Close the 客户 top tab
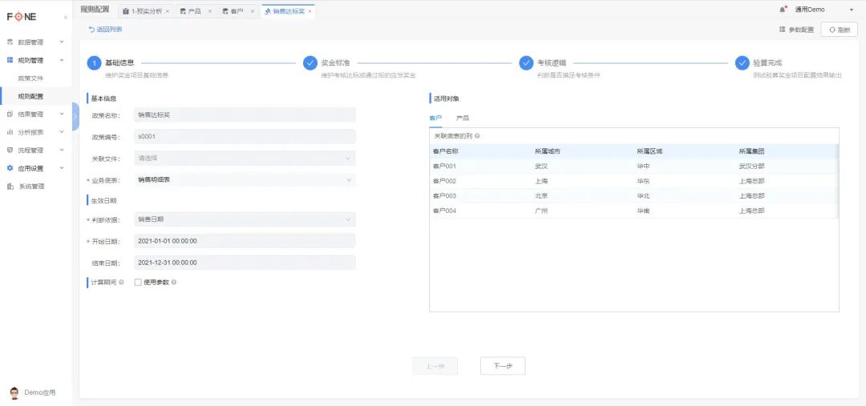The width and height of the screenshot is (866, 406). pos(253,11)
